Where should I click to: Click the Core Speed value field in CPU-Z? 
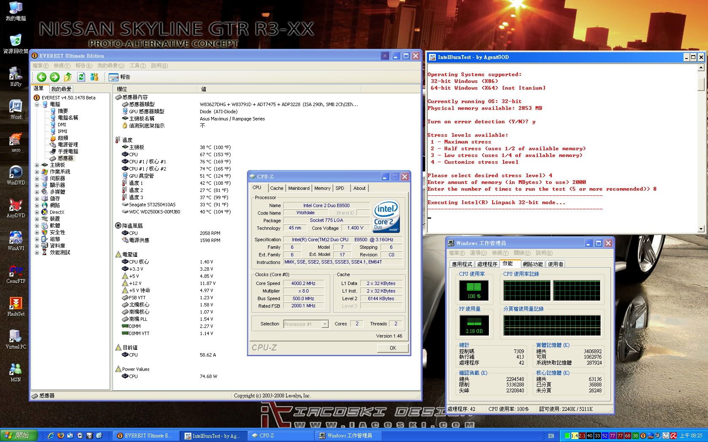pos(303,283)
